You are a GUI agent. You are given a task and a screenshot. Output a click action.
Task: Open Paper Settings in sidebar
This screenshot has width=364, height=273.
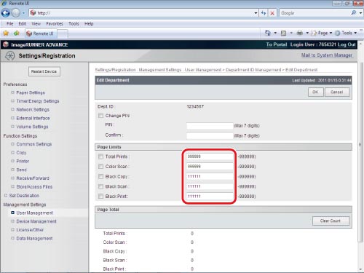(x=31, y=92)
